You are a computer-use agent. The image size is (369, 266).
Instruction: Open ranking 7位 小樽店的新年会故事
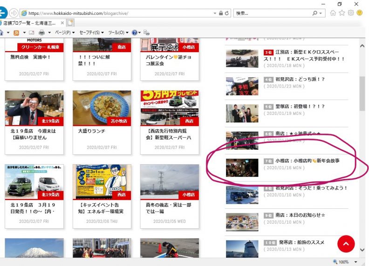click(307, 161)
